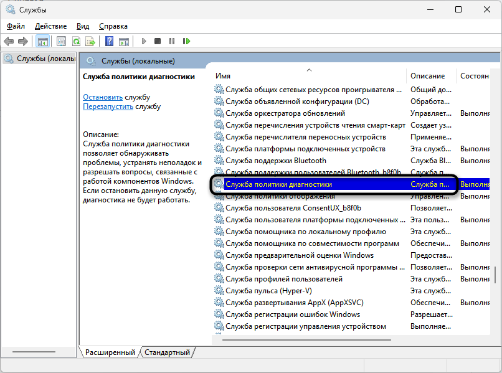The width and height of the screenshot is (502, 373).
Task: Open Help using the blue question mark icon
Action: 110,41
